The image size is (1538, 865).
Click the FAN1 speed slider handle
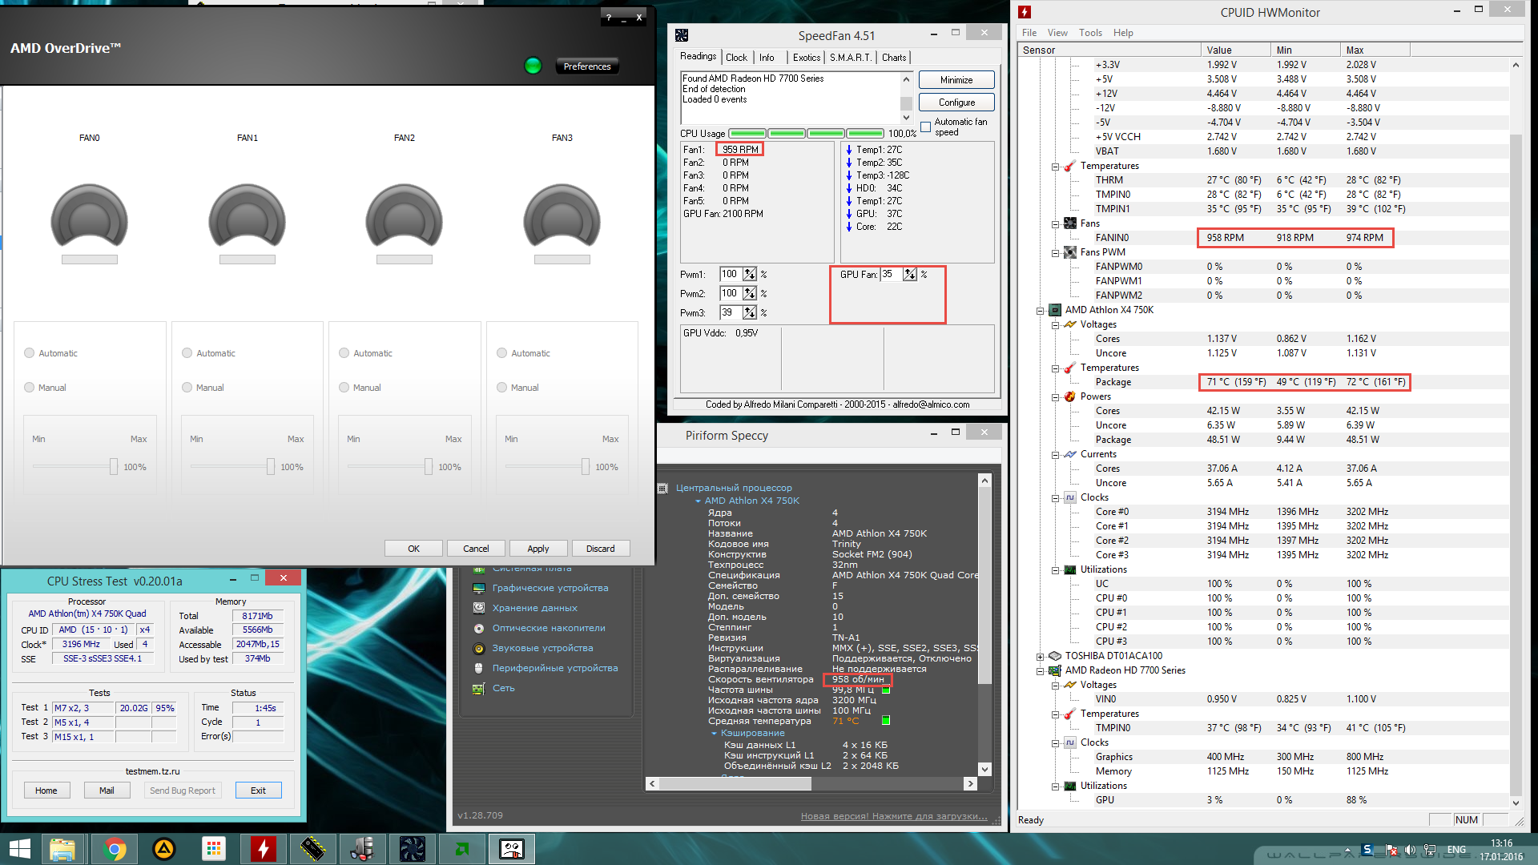point(271,467)
